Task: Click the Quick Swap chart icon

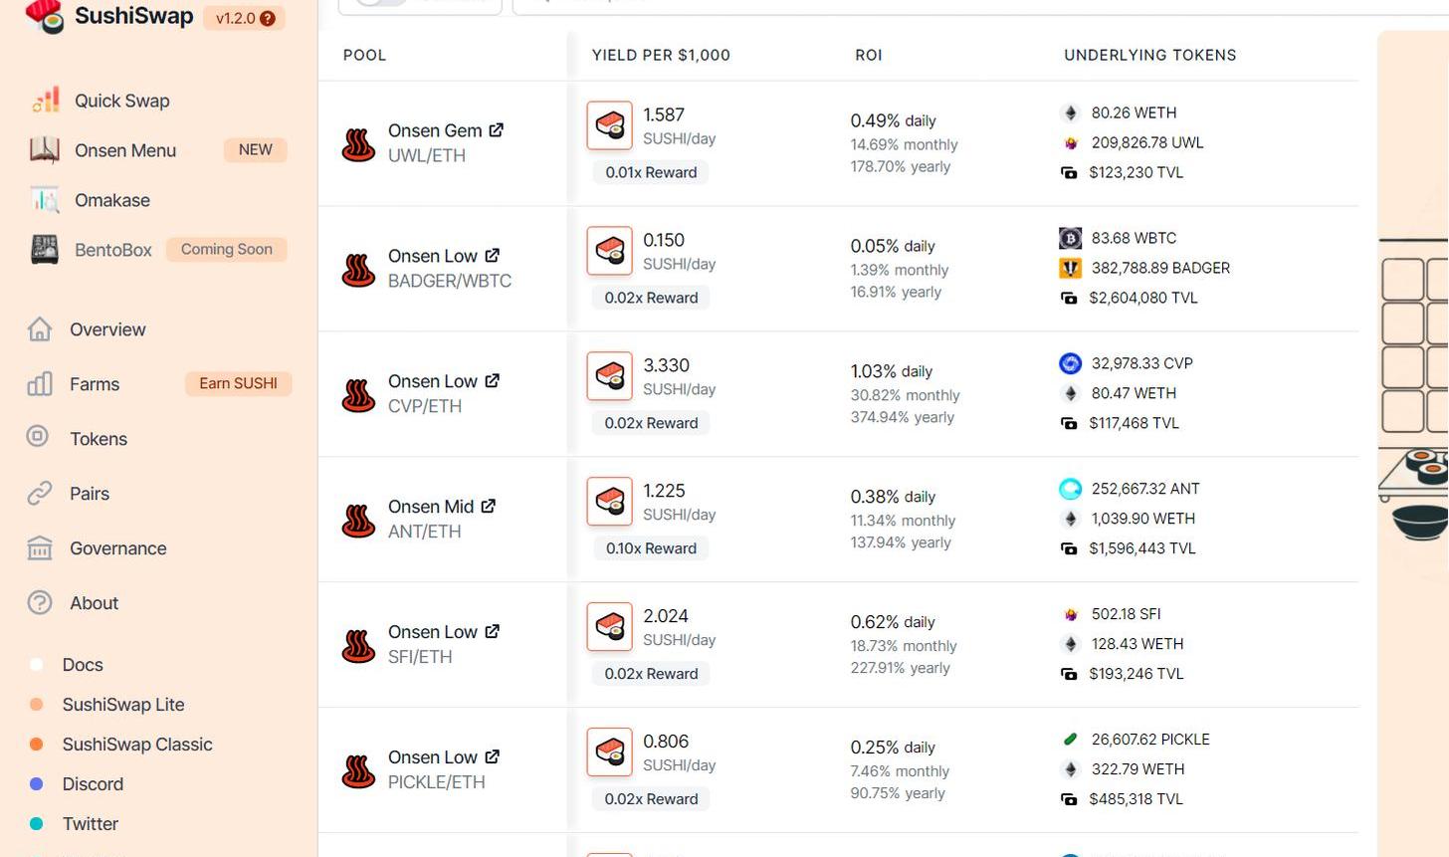Action: point(45,101)
